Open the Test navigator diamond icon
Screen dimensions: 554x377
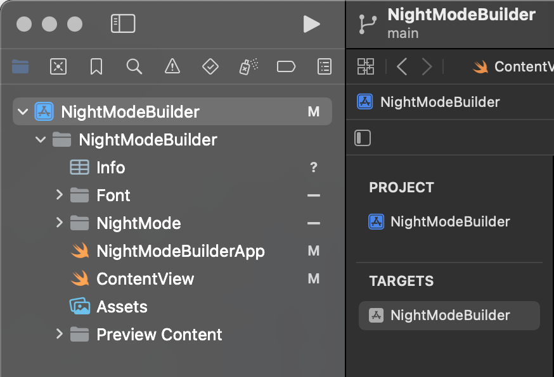(x=210, y=66)
